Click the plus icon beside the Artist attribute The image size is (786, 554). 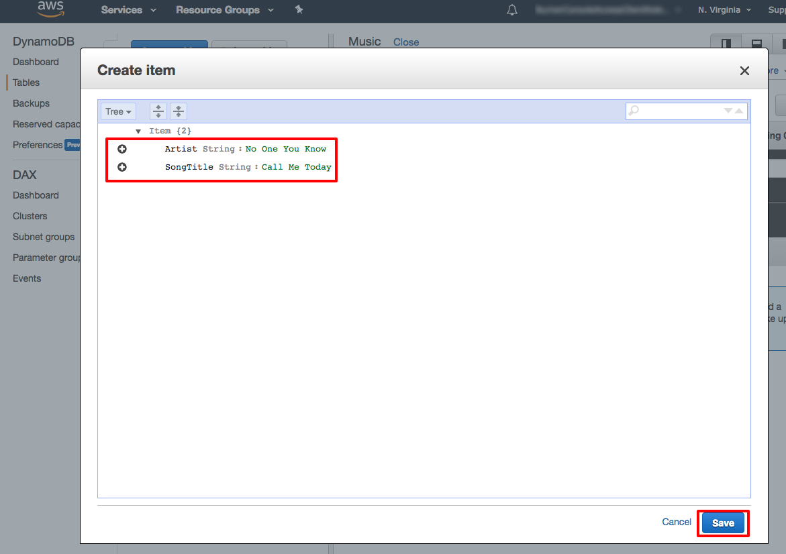[121, 148]
